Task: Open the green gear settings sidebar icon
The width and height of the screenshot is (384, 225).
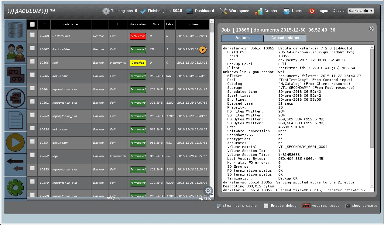Action: pyautogui.click(x=15, y=187)
